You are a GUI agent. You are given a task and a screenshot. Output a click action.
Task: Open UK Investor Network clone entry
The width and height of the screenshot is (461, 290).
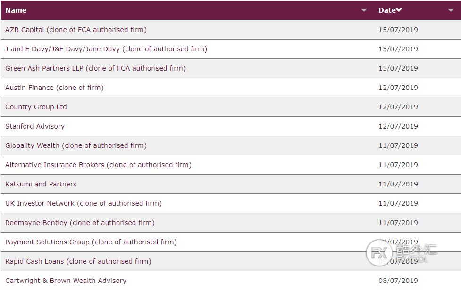pos(84,203)
